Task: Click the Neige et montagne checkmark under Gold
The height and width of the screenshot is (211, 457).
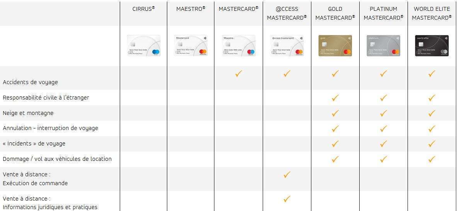Action: point(335,113)
